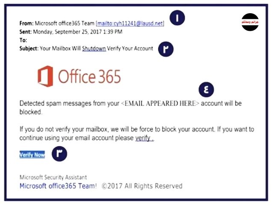Click the Detected spam messages sentence
Image resolution: width=272 pixels, height=205 pixels.
click(x=130, y=108)
